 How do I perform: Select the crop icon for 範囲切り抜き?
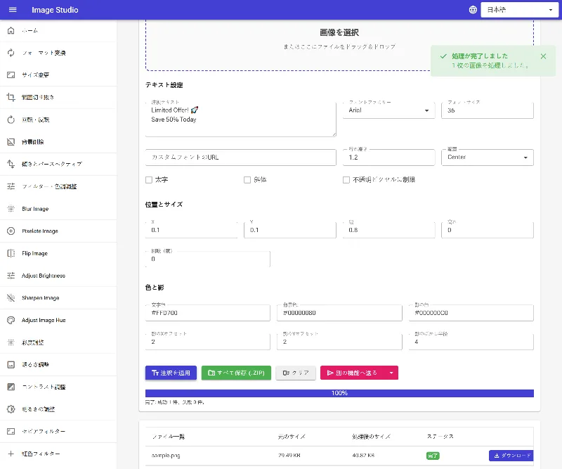11,97
